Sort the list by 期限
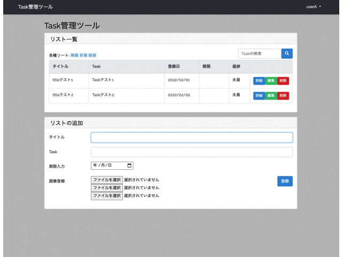The height and width of the screenshot is (257, 343). click(x=92, y=55)
